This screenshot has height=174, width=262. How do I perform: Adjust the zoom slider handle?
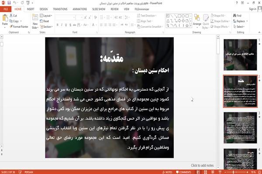coord(233,172)
